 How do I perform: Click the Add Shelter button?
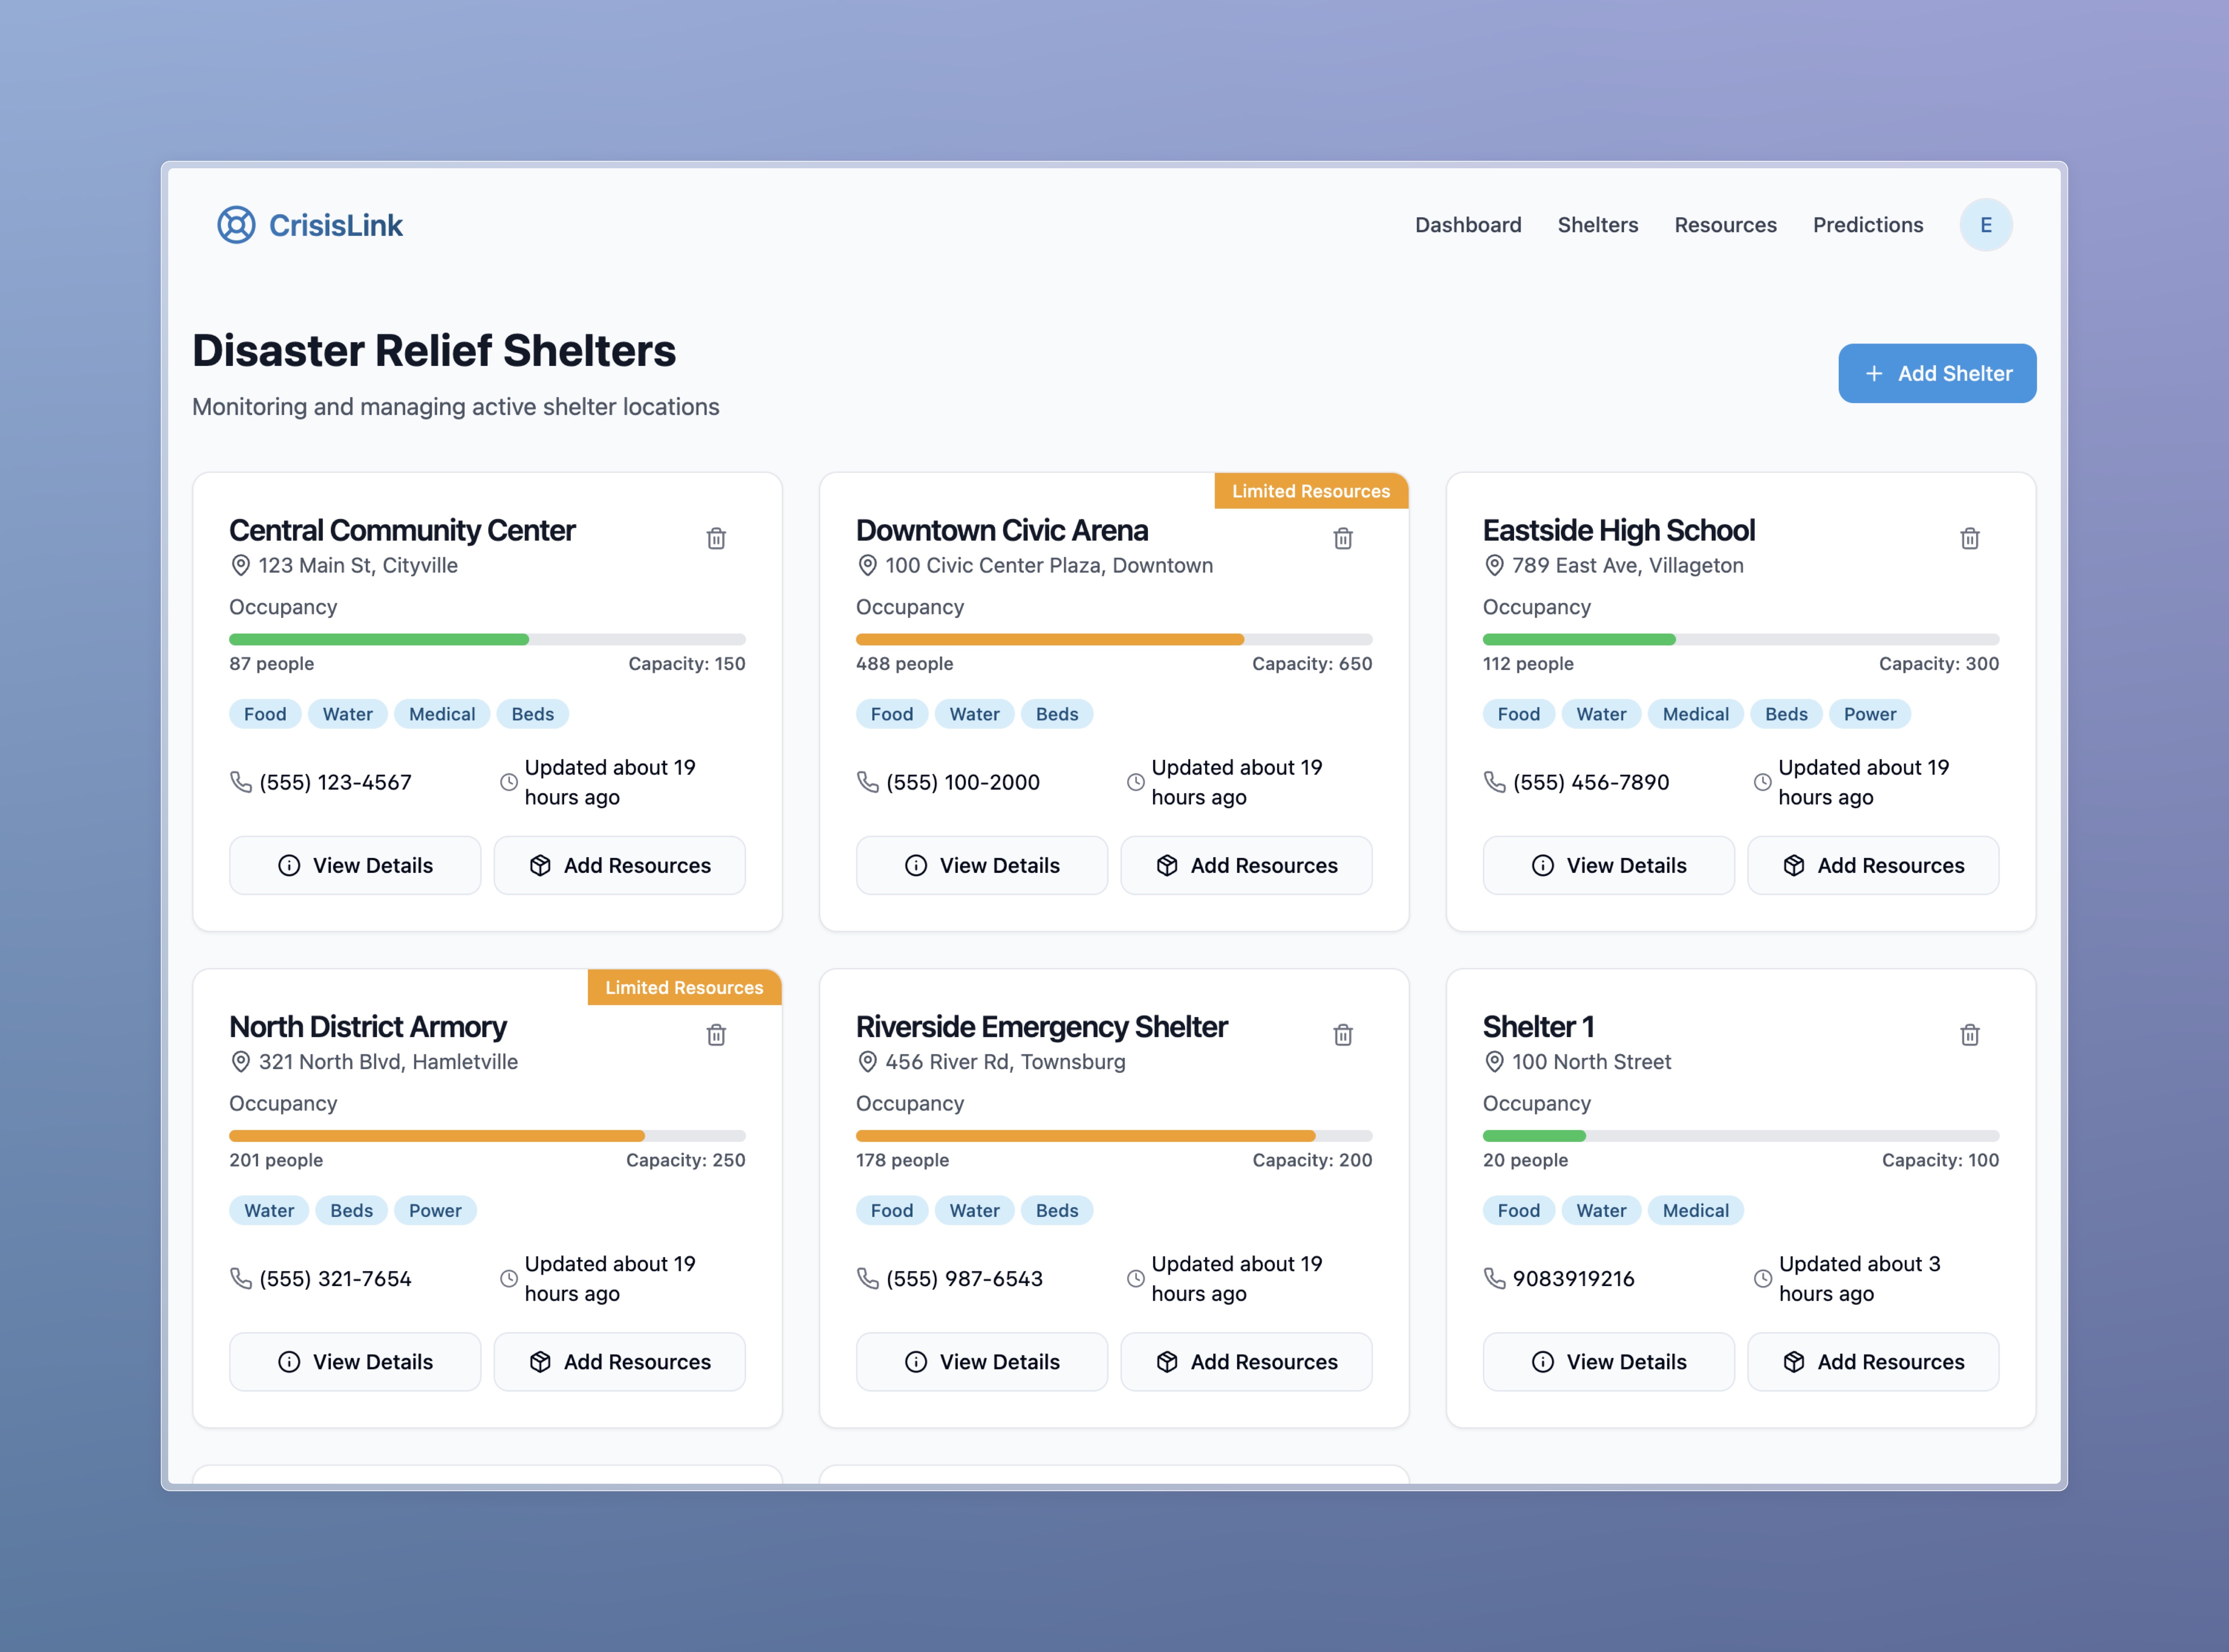click(1936, 373)
